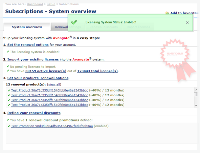This screenshot has width=200, height=153.
Task: Click the products list scroll down arrow
Action: click(x=196, y=106)
